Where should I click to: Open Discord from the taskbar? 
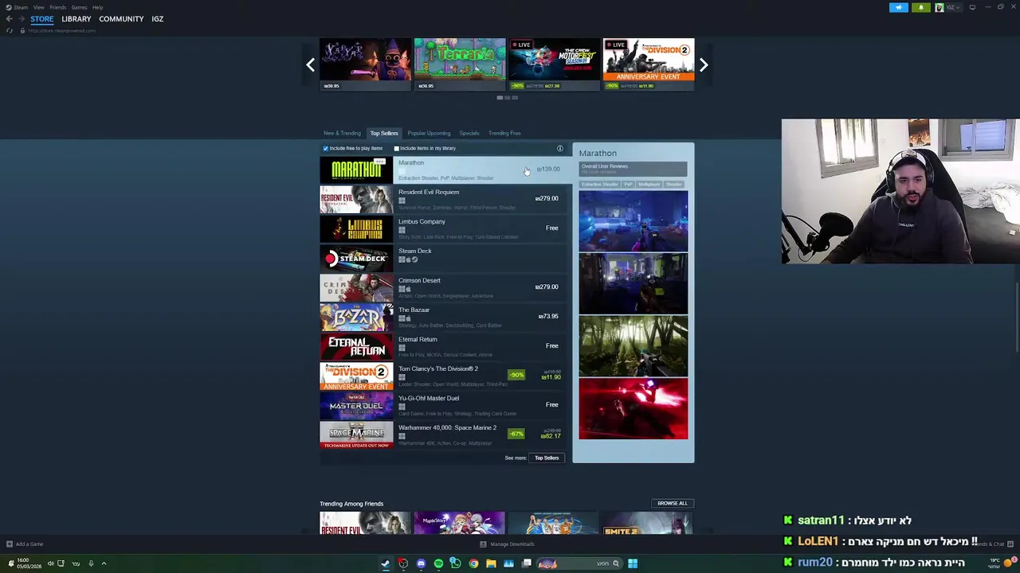tap(421, 563)
